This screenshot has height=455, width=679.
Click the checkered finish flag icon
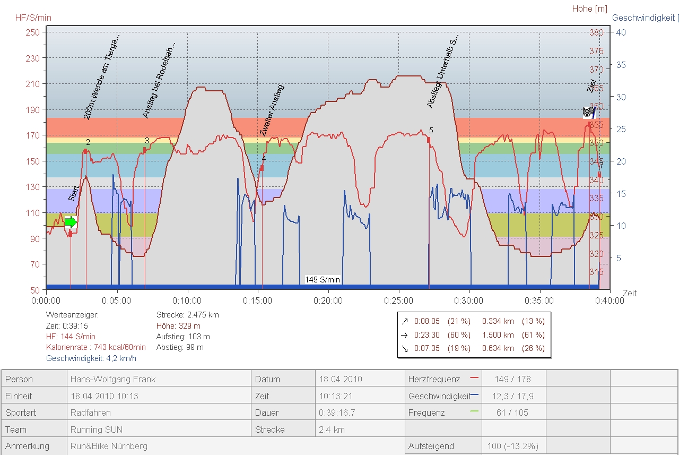[589, 112]
